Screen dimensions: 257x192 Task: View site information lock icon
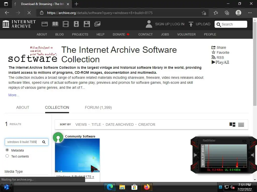click(x=42, y=13)
